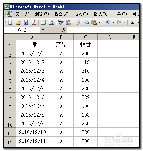
Task: Open Print Preview magnifier icon
Action: 51,22
